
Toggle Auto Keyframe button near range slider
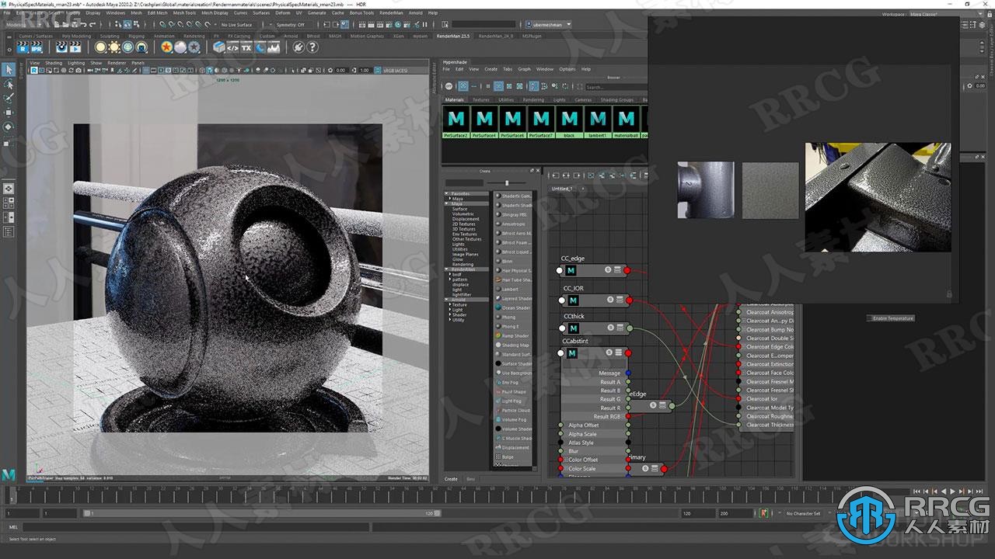(x=764, y=513)
